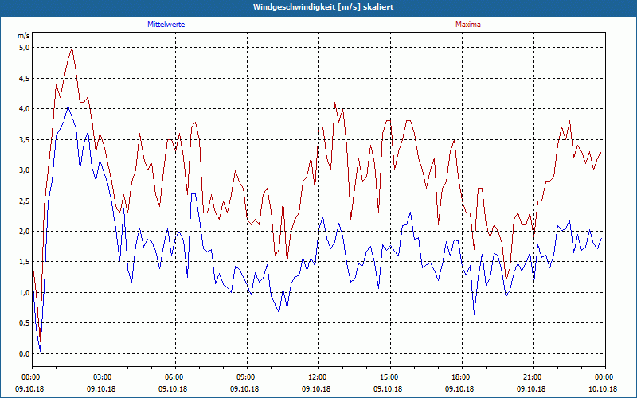Click the 2,5 y-axis value

point(25,201)
